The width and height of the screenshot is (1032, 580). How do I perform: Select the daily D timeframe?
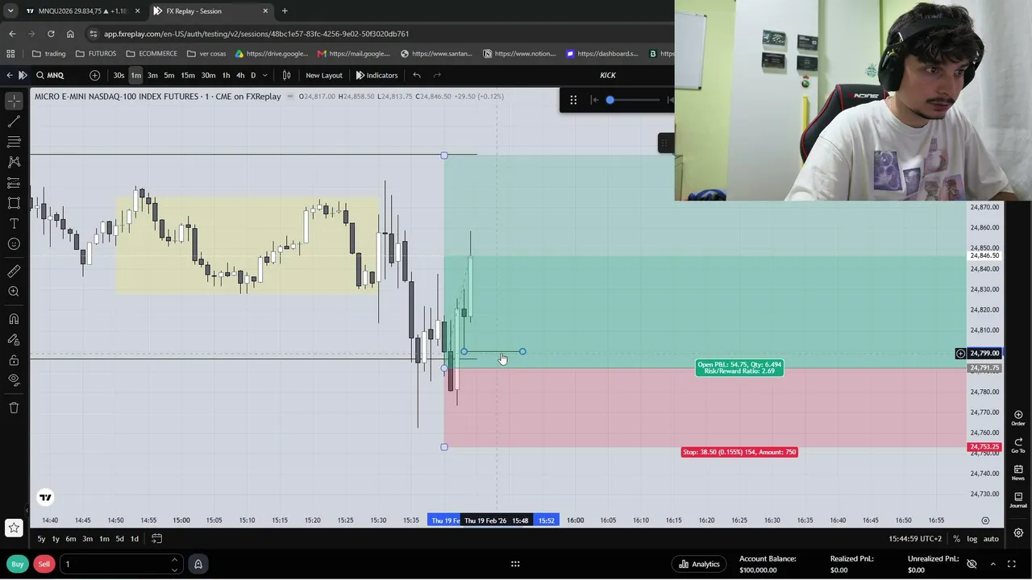click(x=253, y=75)
